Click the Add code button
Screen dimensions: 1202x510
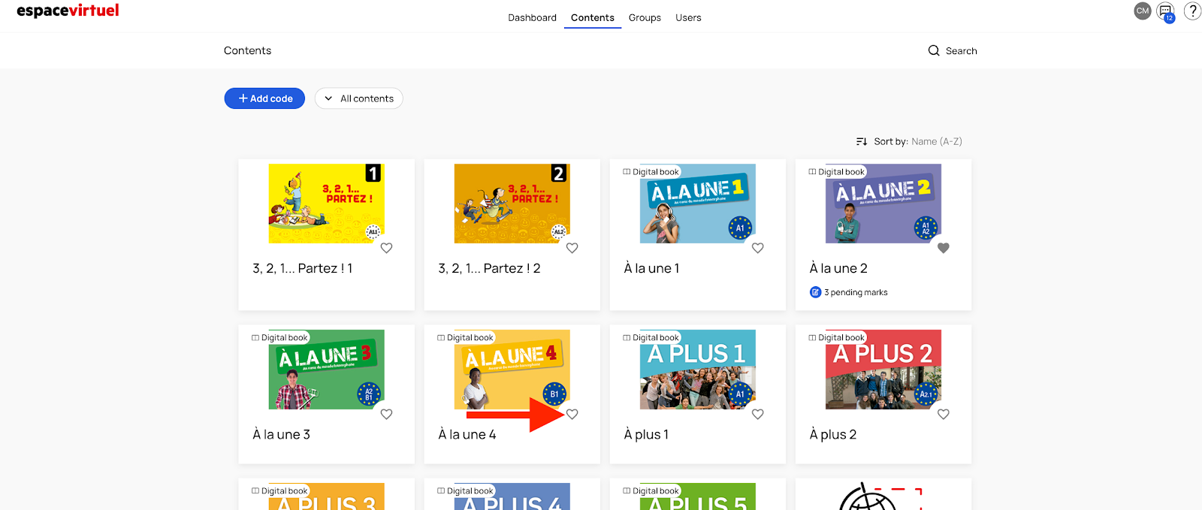[x=264, y=98]
